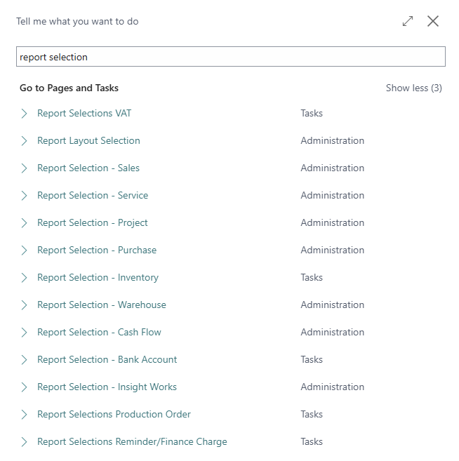Click inside the report selection search box
459x461 pixels.
231,56
